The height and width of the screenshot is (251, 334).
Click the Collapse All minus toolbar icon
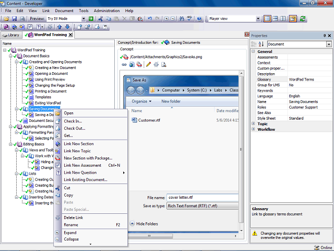[173, 19]
